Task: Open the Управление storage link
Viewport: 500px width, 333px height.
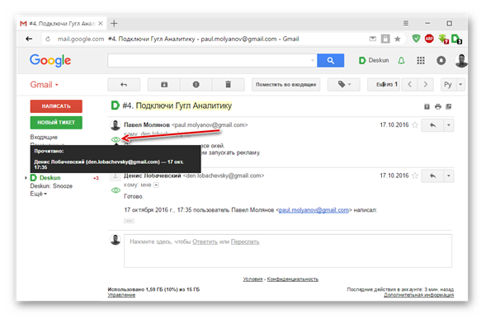Action: (x=121, y=295)
